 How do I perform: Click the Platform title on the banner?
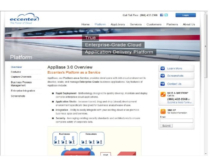pos(21,57)
